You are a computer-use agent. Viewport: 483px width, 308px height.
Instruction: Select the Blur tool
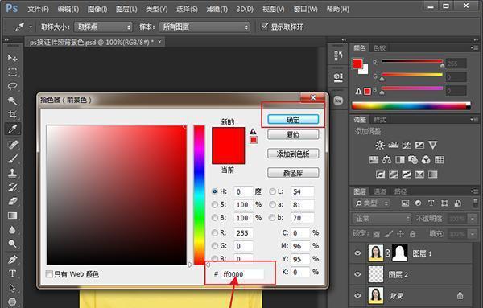click(x=12, y=230)
